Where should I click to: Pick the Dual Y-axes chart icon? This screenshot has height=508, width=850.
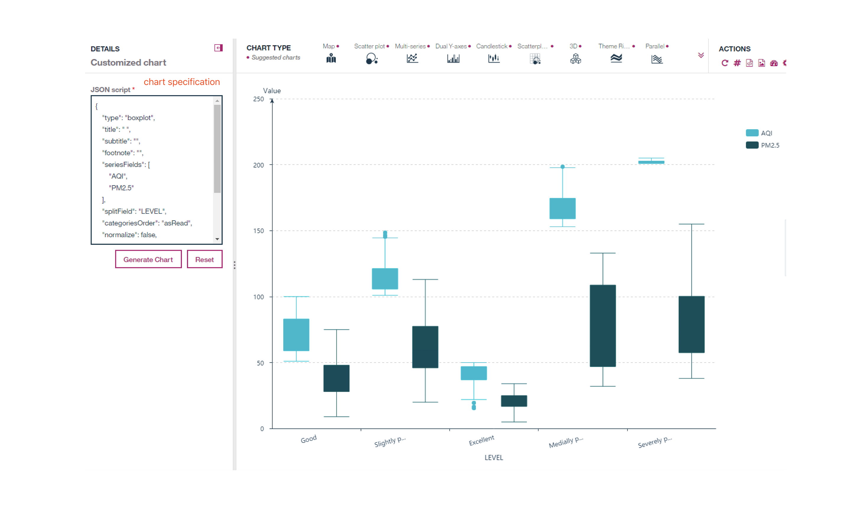click(x=453, y=58)
